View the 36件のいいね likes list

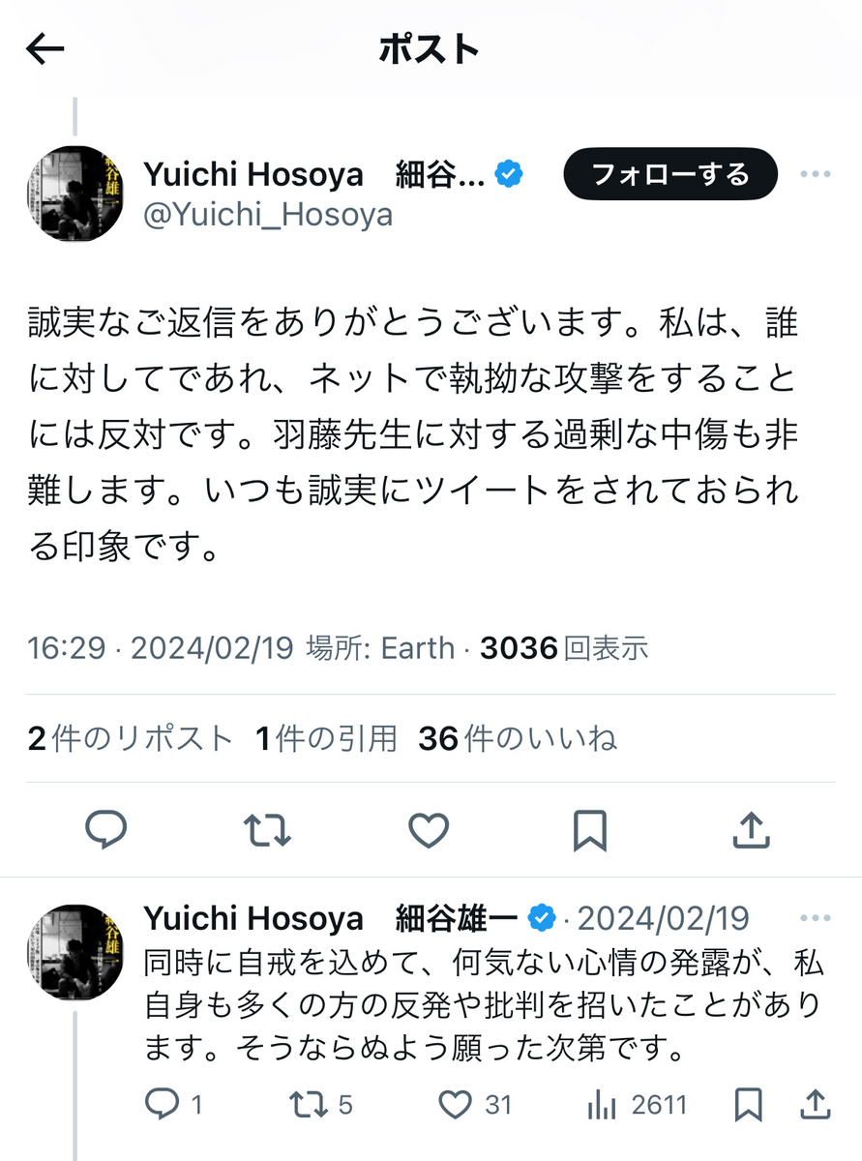pyautogui.click(x=518, y=739)
